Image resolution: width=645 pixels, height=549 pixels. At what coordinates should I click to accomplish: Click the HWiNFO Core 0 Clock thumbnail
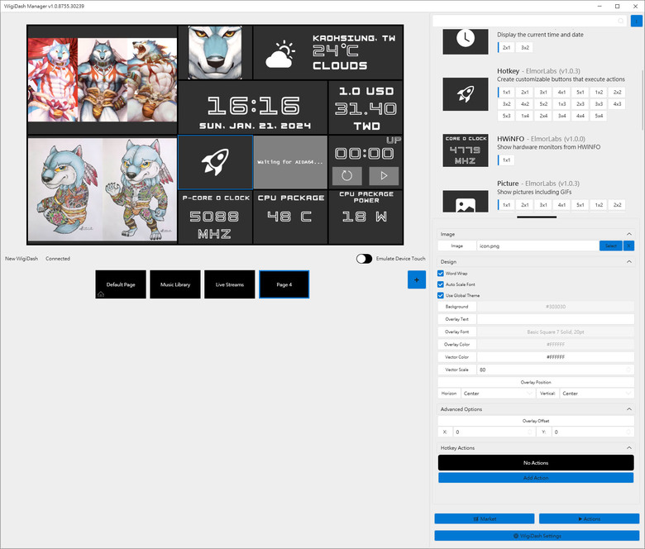point(466,150)
